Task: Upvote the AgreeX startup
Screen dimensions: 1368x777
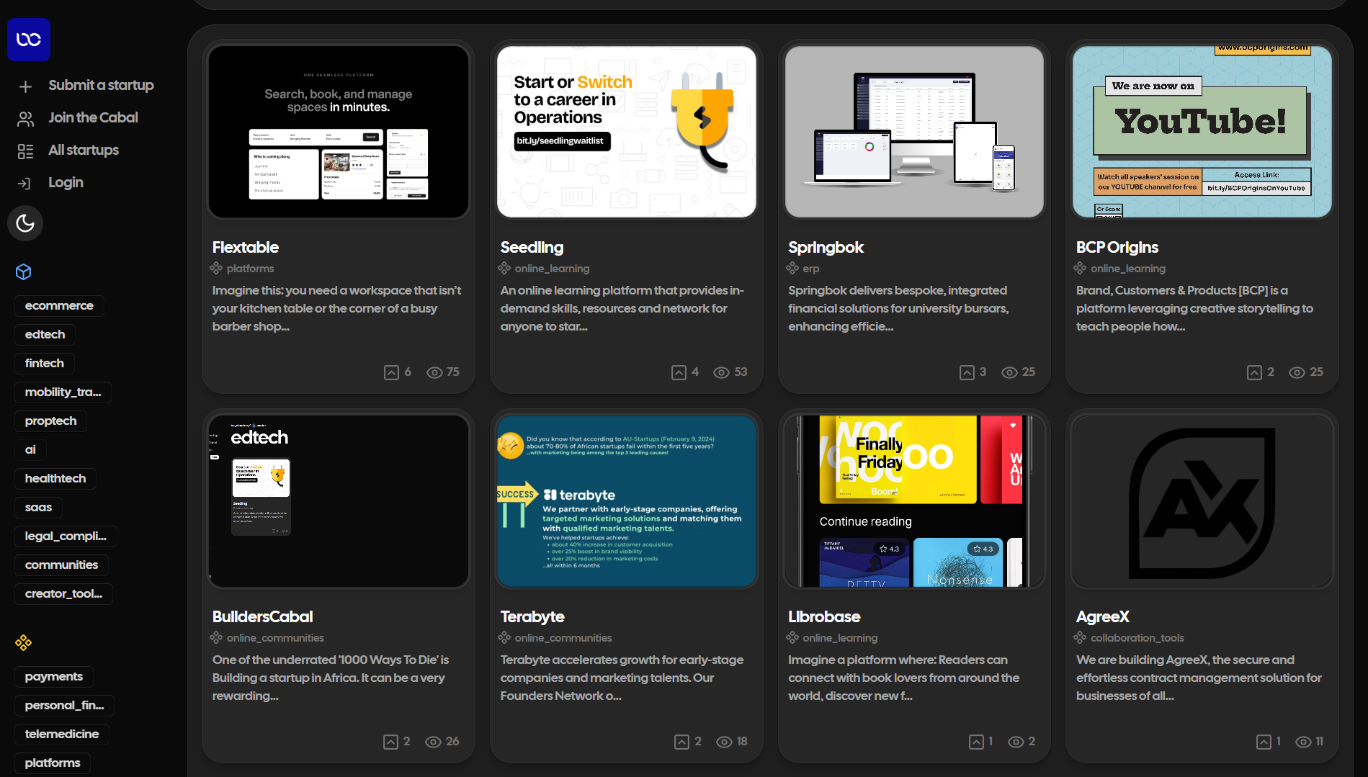Action: tap(1264, 742)
